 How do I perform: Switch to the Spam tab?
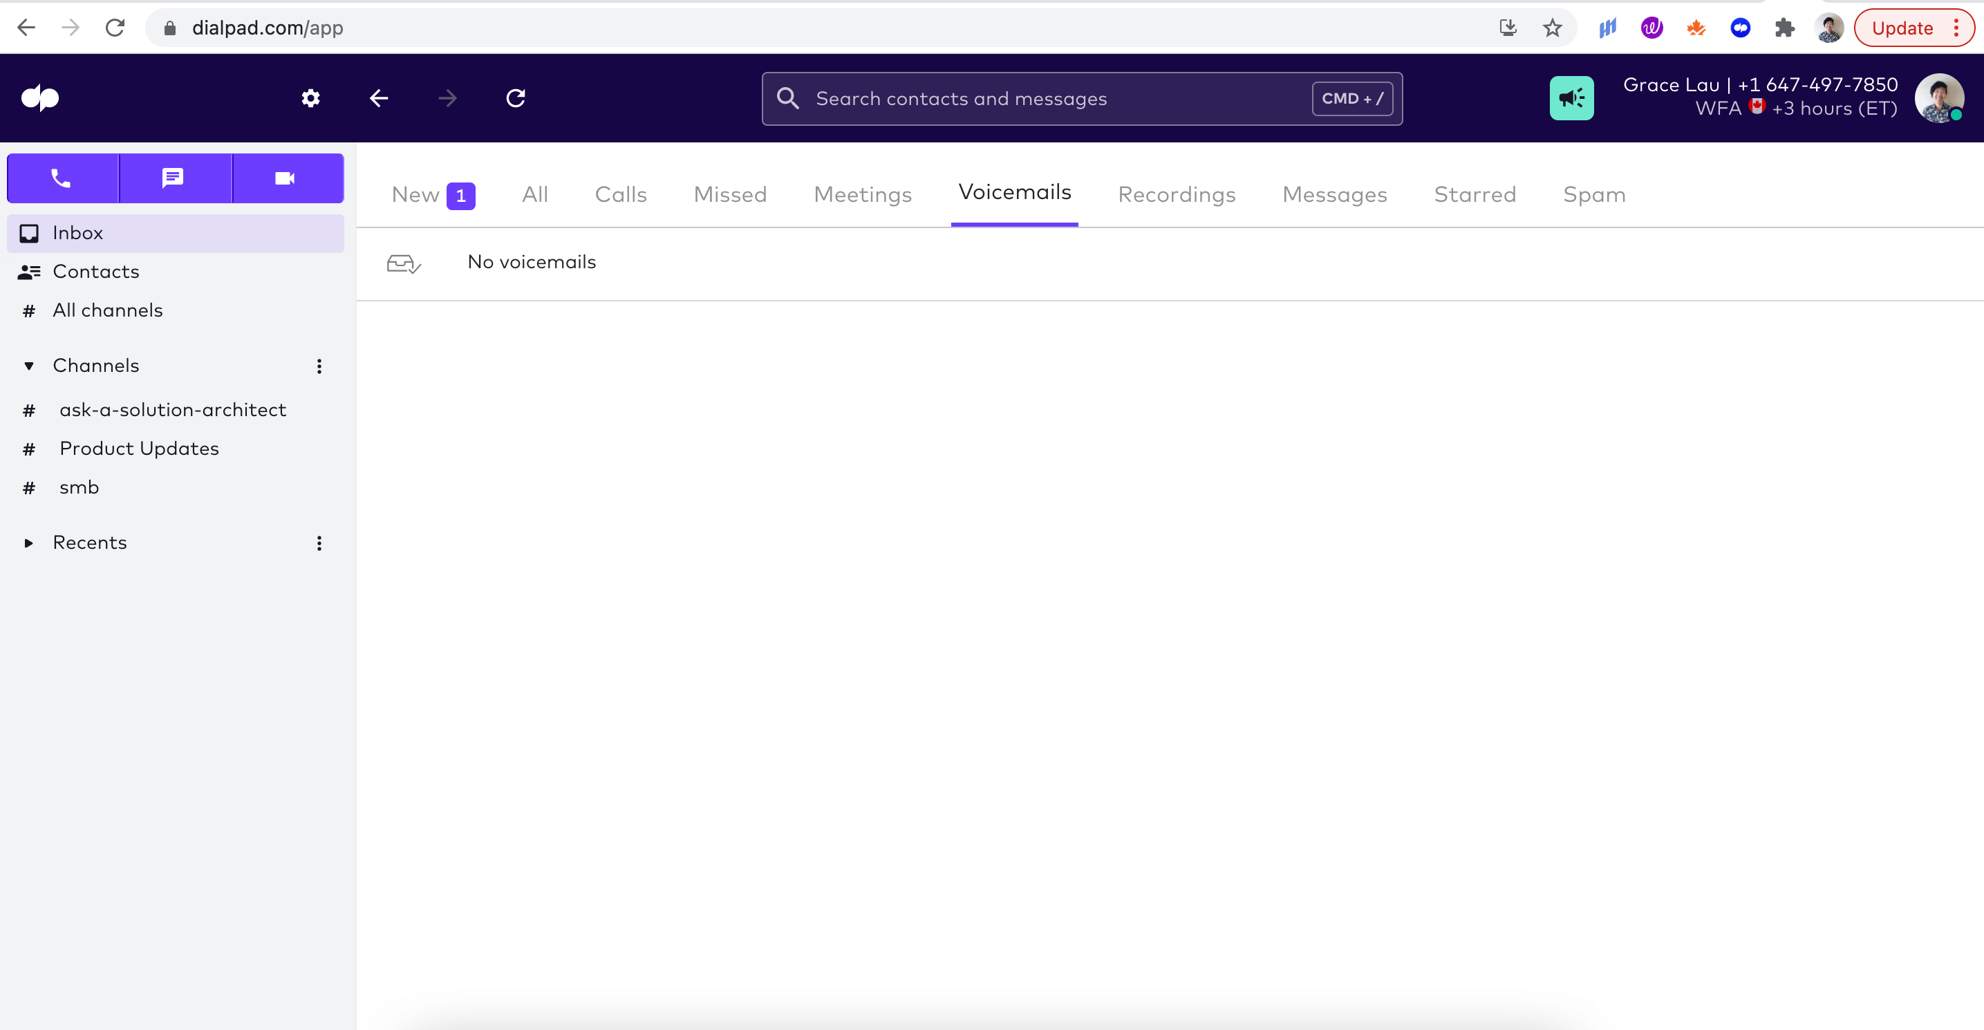pos(1593,195)
